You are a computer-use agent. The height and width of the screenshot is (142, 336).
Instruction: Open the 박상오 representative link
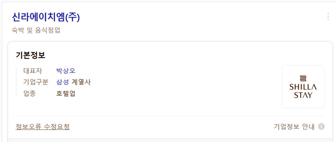pos(66,71)
